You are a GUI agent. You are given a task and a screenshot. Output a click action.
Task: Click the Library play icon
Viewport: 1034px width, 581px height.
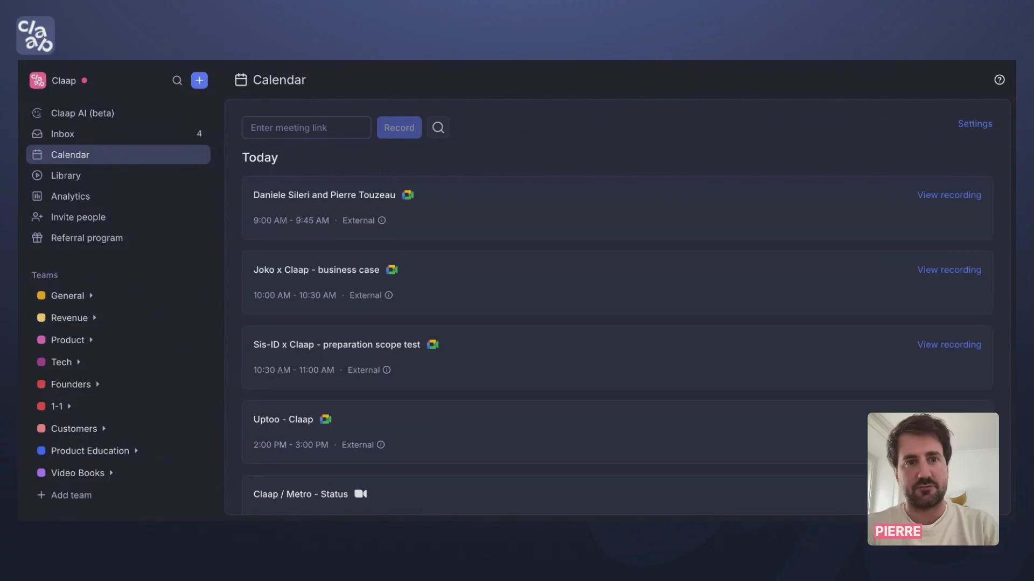tap(37, 175)
